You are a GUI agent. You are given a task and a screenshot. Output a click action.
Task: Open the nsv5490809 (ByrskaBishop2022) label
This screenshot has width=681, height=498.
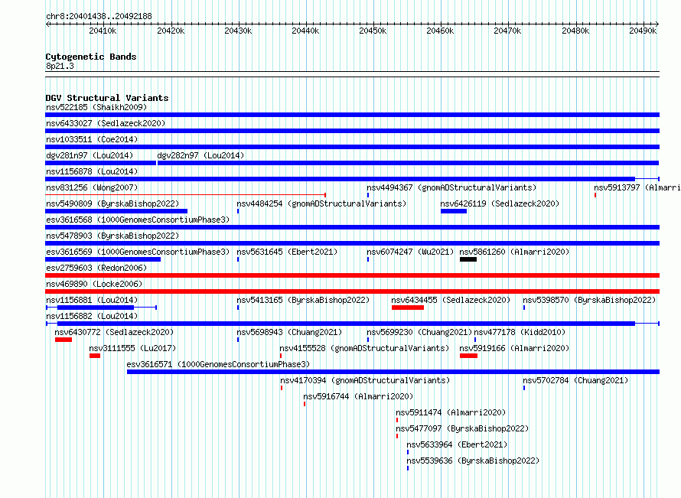coord(112,203)
